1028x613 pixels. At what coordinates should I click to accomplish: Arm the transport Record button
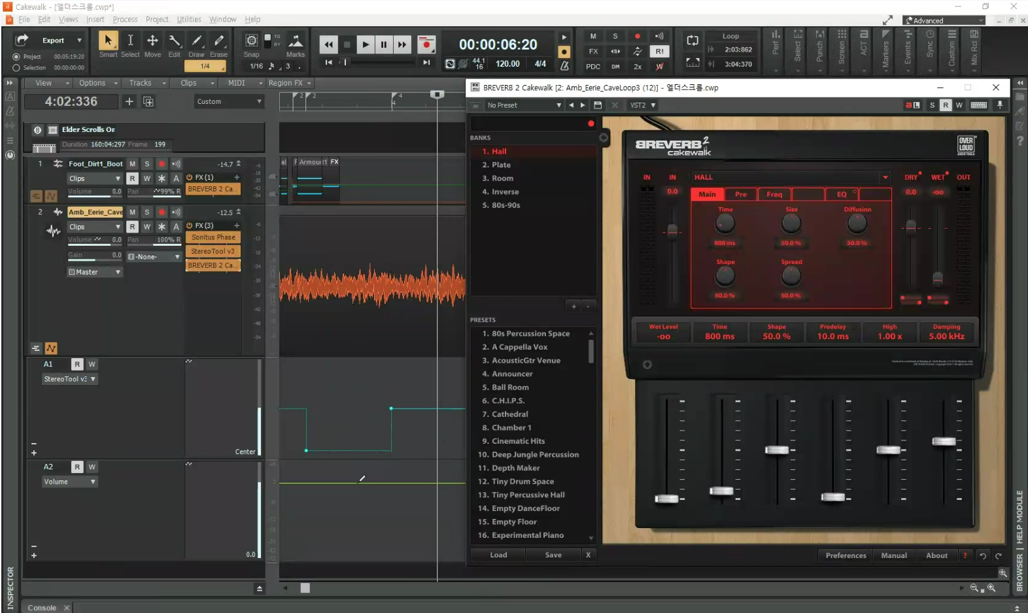click(x=426, y=44)
